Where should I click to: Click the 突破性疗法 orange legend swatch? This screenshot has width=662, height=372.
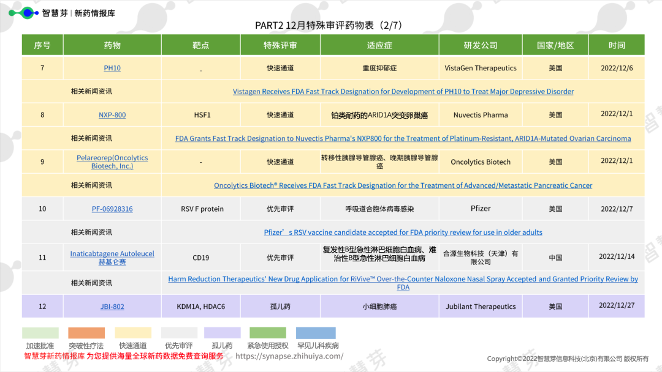tap(86, 333)
